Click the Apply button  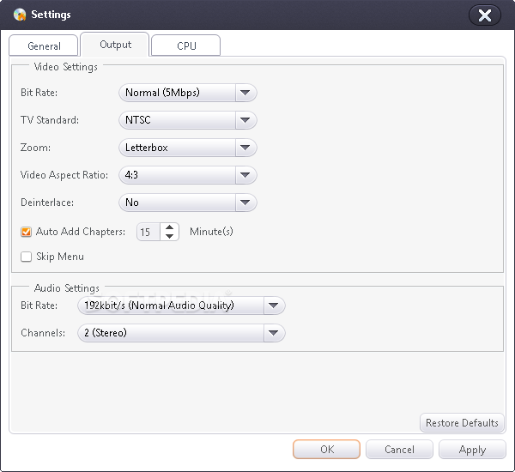pyautogui.click(x=472, y=450)
